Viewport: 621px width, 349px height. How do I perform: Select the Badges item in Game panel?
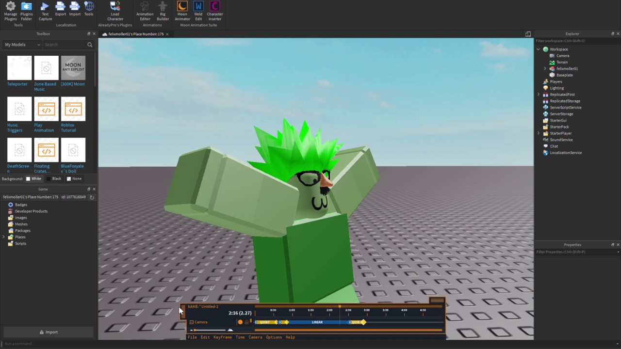pos(21,205)
